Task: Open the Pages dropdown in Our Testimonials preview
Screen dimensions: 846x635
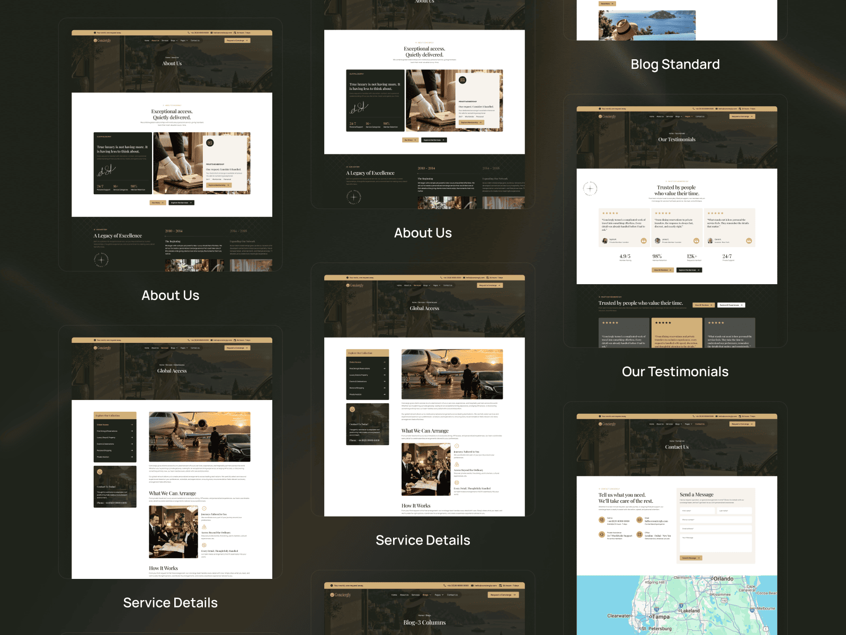Action: click(688, 116)
